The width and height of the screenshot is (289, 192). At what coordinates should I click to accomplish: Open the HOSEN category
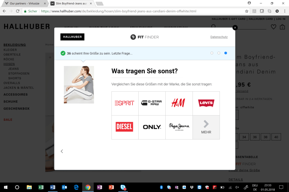(x=9, y=64)
